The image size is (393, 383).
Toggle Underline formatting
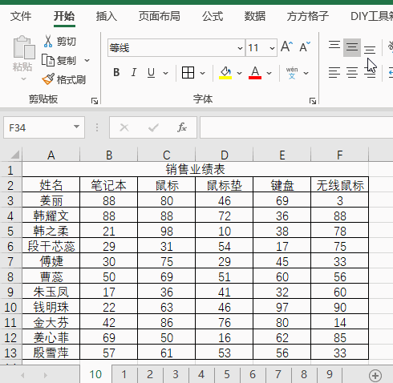[151, 73]
